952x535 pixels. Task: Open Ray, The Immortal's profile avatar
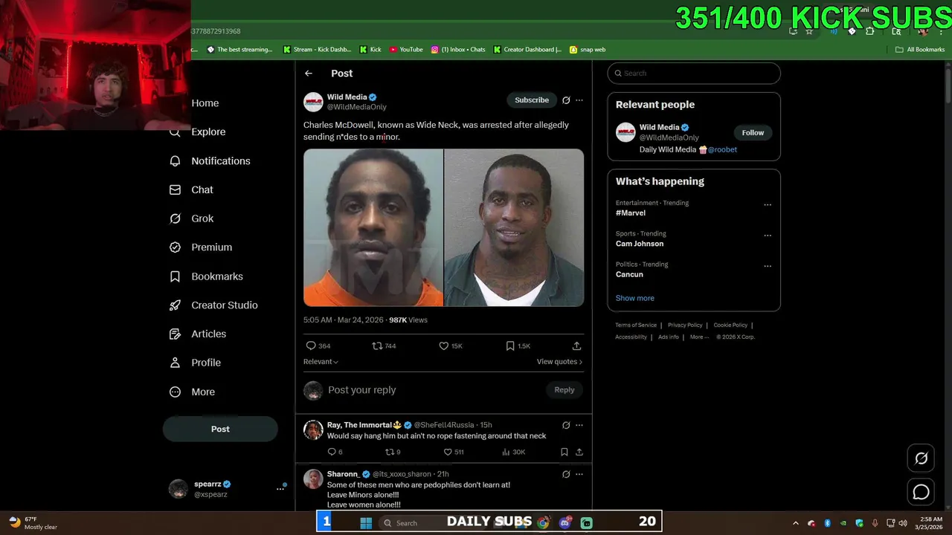point(313,429)
